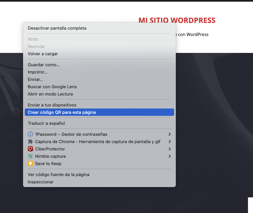This screenshot has width=253, height=213.
Task: Click the Nimble capture N icon
Action: point(30,156)
